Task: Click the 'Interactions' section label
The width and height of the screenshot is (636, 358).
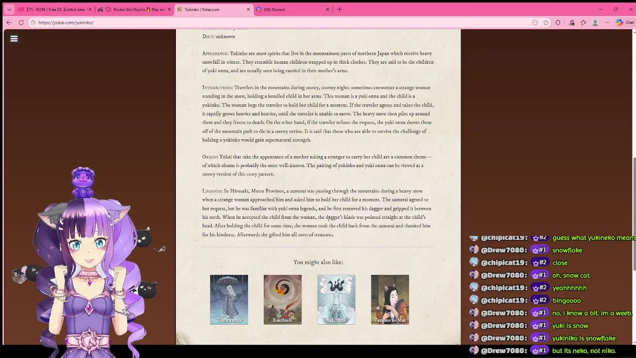Action: (217, 88)
